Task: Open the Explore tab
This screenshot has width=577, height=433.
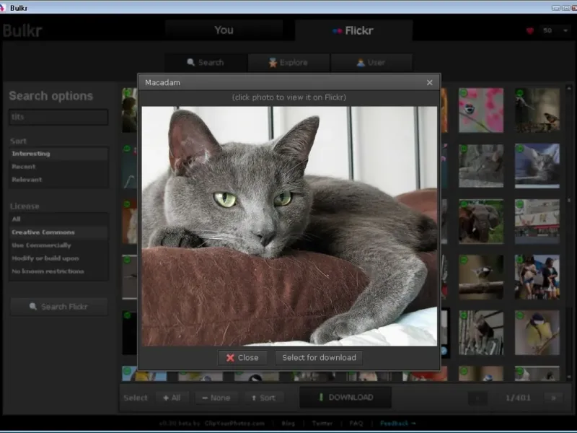Action: click(288, 63)
